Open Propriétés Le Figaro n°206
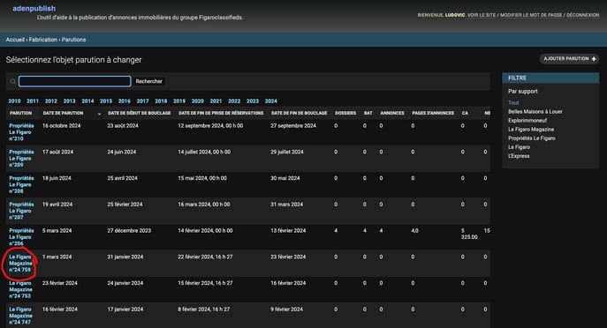607x328 pixels. pyautogui.click(x=21, y=237)
